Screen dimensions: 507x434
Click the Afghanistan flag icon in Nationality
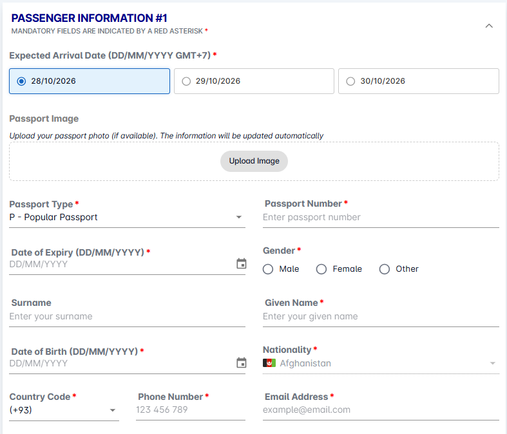[269, 363]
